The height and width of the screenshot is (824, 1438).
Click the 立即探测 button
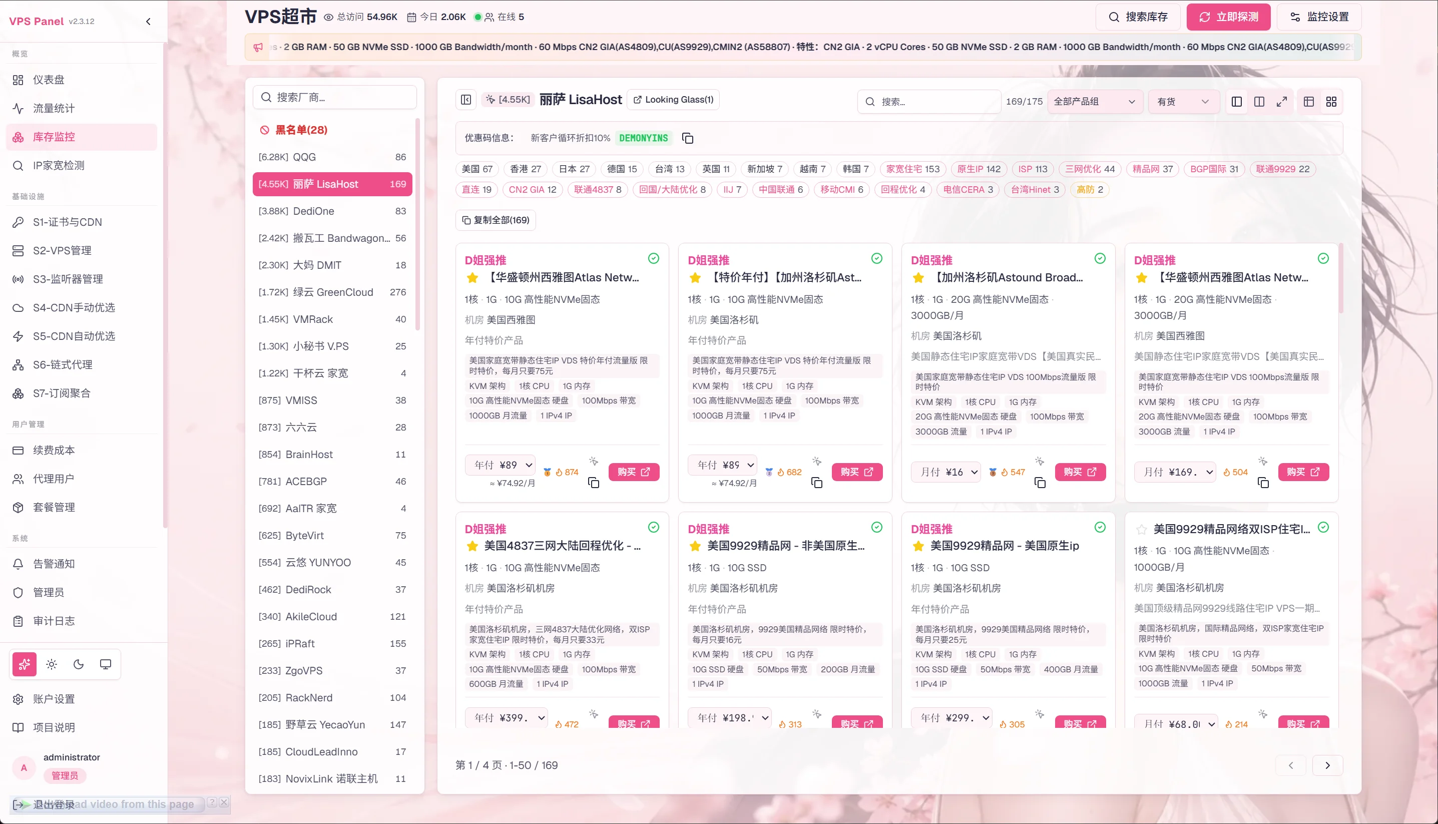point(1228,17)
